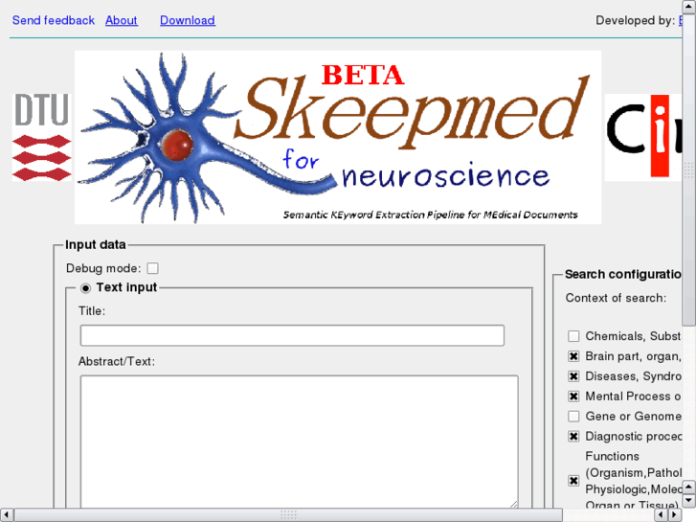
Task: Click the "Context of search:" label
Action: (x=616, y=298)
